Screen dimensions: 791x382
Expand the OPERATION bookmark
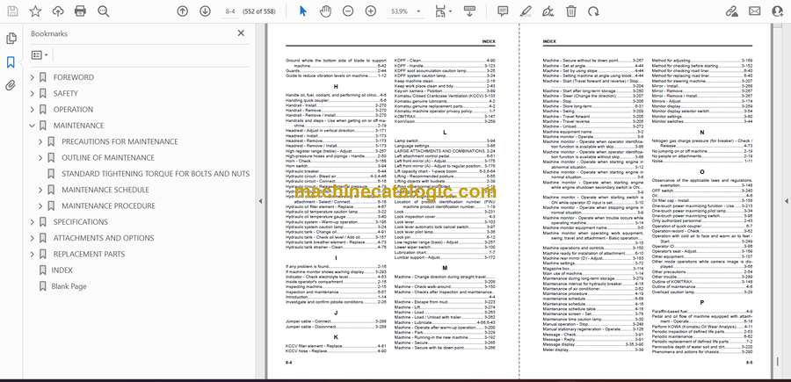pyautogui.click(x=33, y=110)
